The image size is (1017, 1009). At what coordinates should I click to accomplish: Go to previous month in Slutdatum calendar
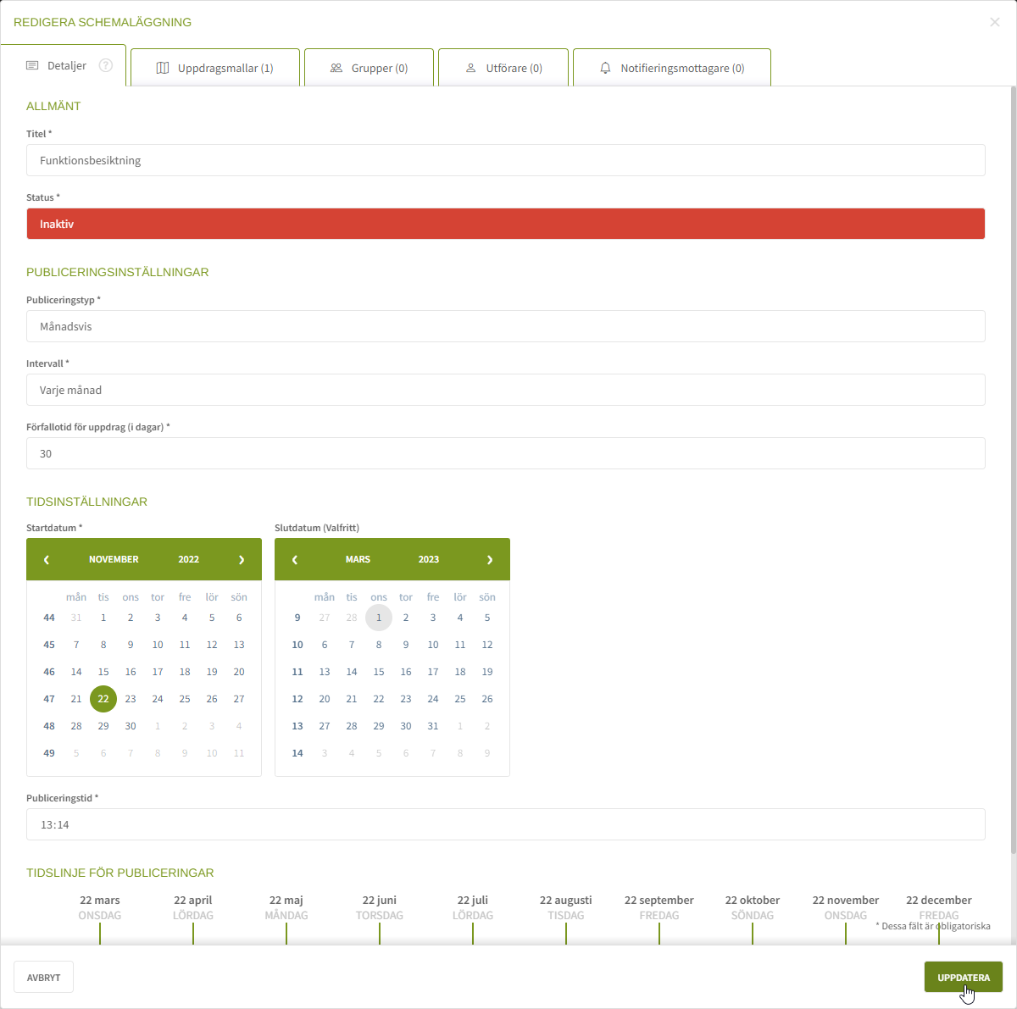tap(295, 560)
